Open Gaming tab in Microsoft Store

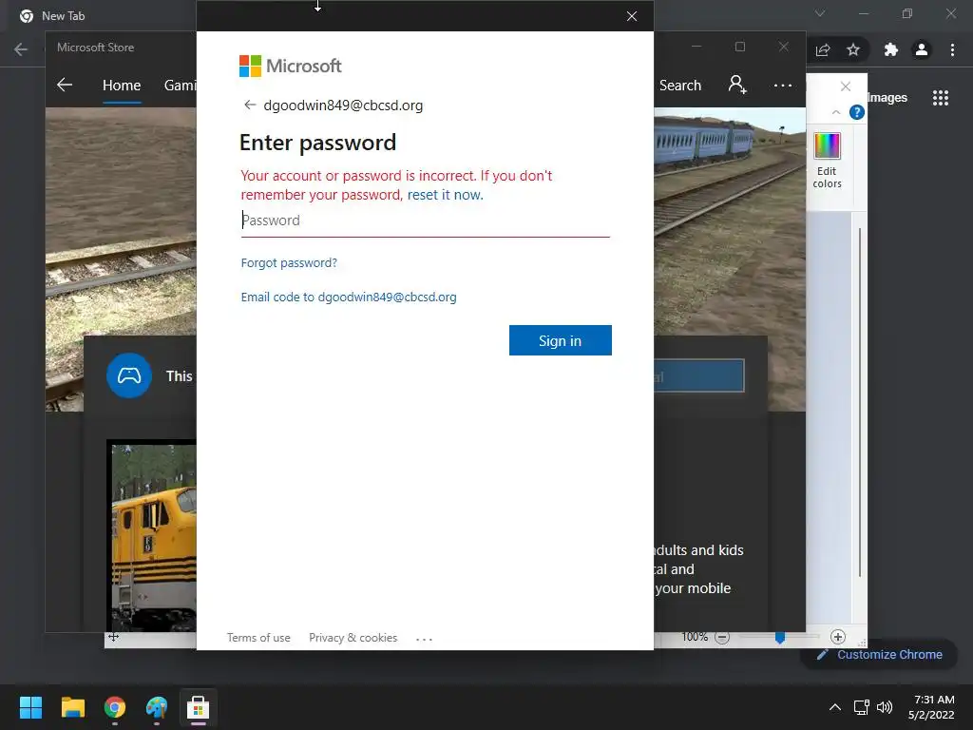tap(180, 86)
